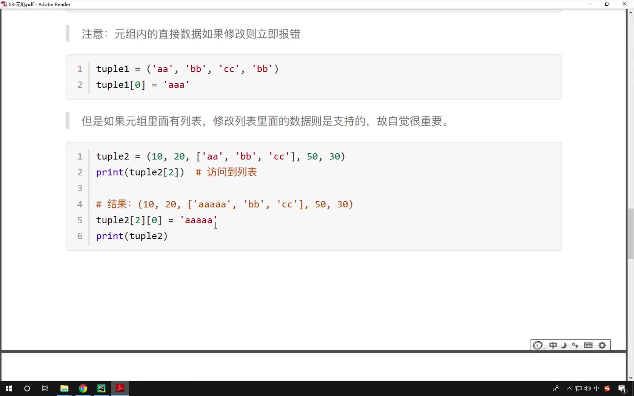Click the vertical scrollbar up arrow
Screen dimensions: 634x396
click(x=630, y=12)
